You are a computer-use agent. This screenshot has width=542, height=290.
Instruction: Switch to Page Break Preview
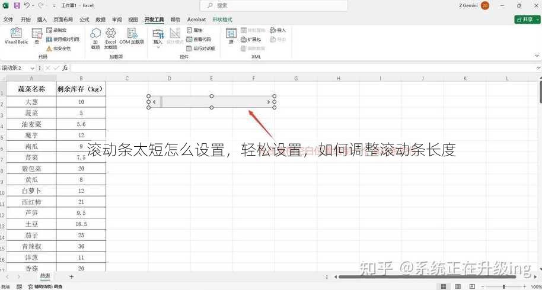pyautogui.click(x=472, y=286)
